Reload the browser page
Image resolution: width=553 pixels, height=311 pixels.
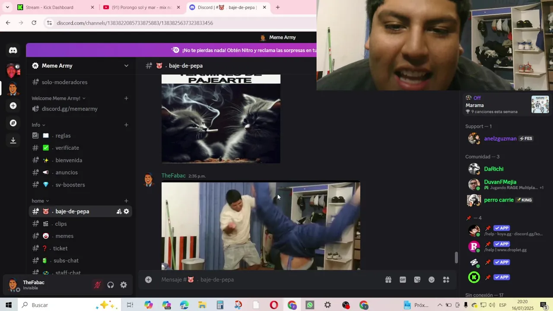(x=34, y=23)
